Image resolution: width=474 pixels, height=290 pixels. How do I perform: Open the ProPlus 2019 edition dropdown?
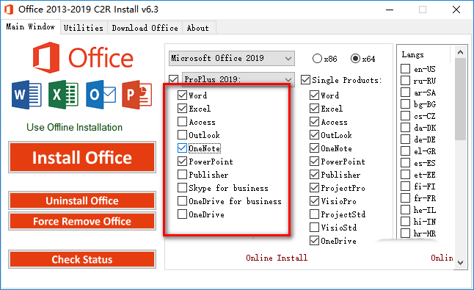238,79
